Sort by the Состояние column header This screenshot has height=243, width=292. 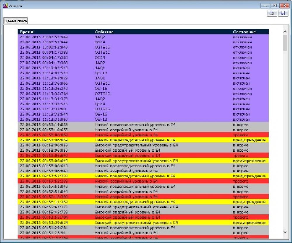[x=244, y=32]
